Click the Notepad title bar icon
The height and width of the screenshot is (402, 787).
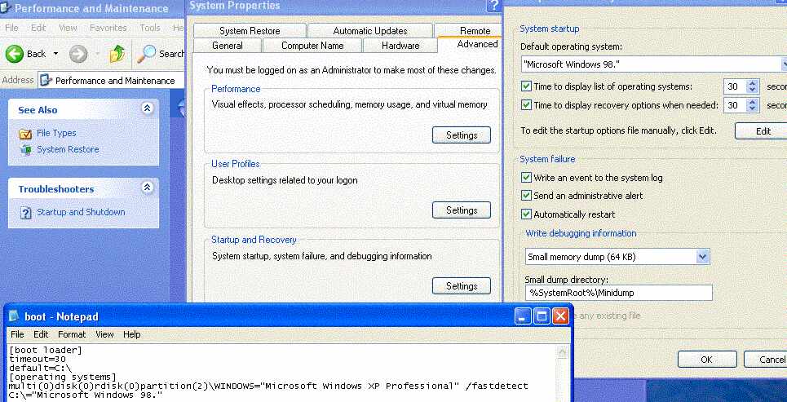(x=15, y=316)
